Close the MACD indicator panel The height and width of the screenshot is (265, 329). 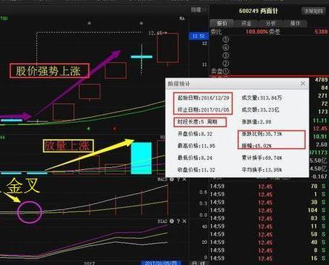click(x=184, y=179)
